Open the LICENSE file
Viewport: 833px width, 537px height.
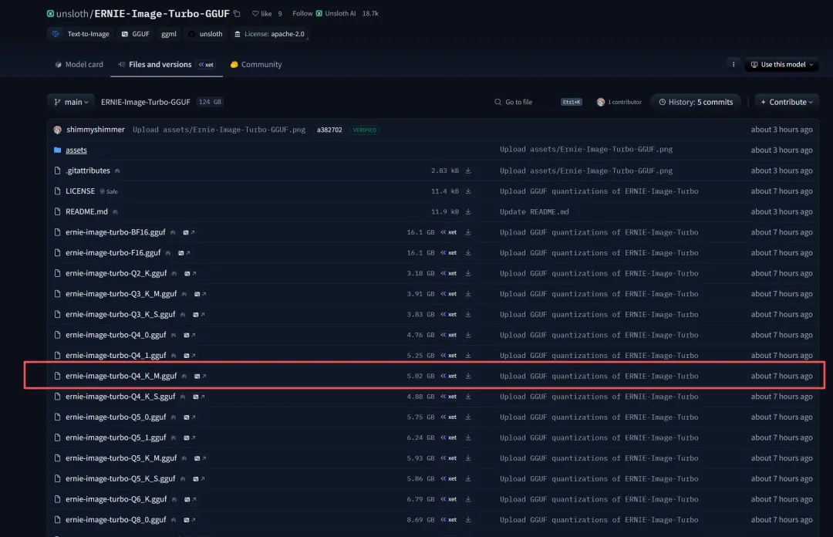coord(80,191)
